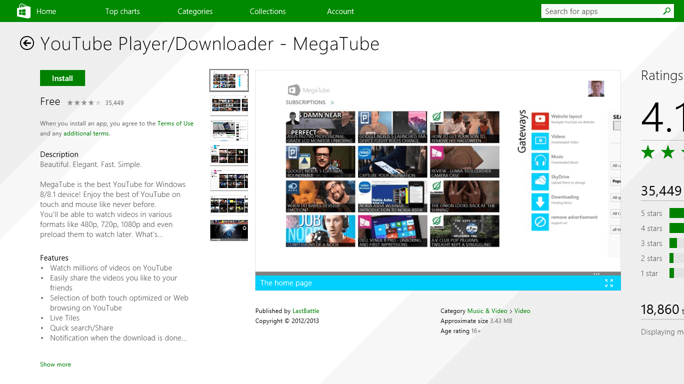Click the Install button
The image size is (684, 384).
(62, 78)
